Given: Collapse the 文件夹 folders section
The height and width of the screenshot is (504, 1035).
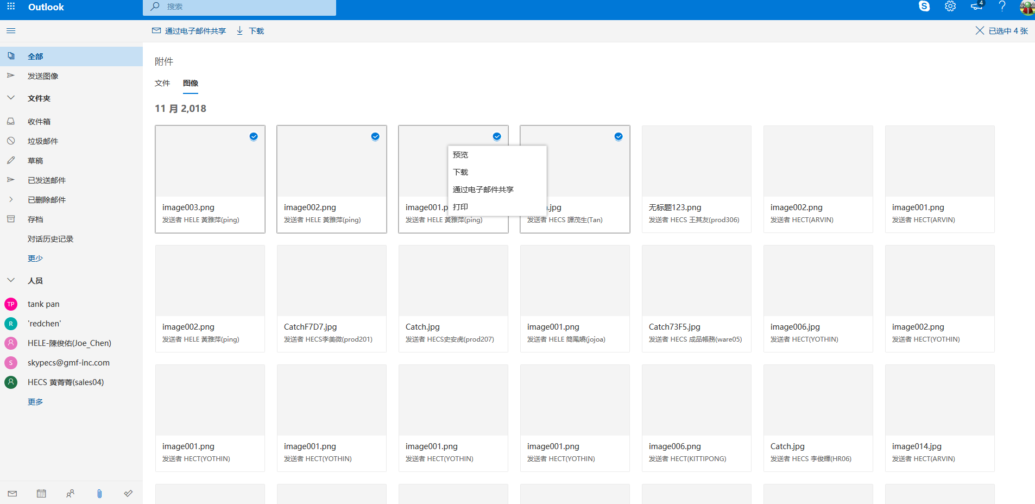Looking at the screenshot, I should pos(11,98).
